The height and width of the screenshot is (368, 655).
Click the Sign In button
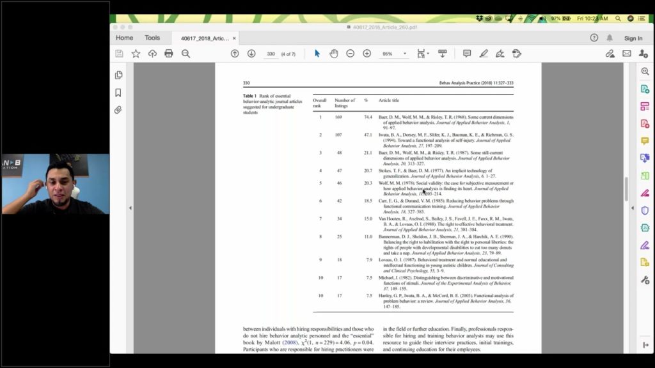(633, 38)
